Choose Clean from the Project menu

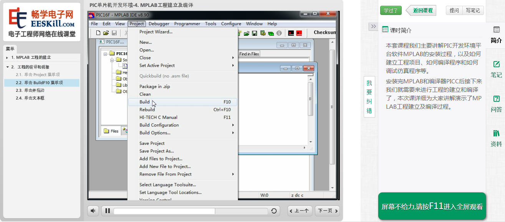point(182,94)
